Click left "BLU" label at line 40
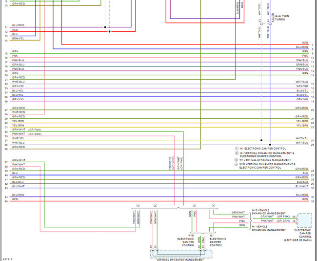317x261 pixels. point(15,173)
